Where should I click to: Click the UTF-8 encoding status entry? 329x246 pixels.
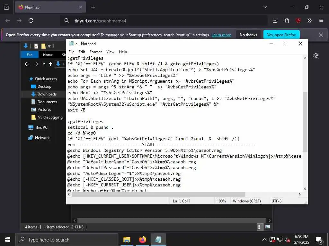coord(276,201)
